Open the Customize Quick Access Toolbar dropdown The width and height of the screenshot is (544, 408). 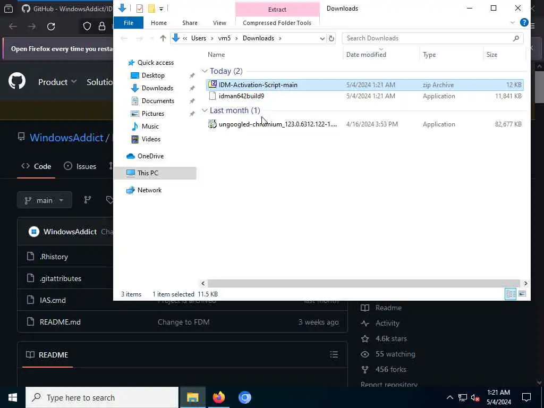click(x=161, y=8)
